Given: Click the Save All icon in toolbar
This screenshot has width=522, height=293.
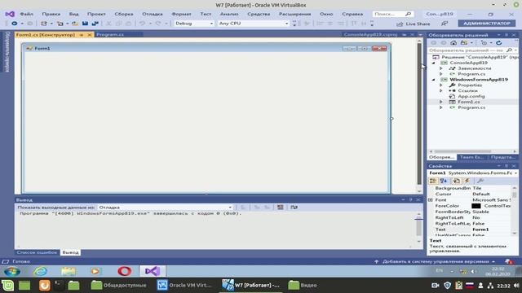Looking at the screenshot, I should pyautogui.click(x=95, y=24).
